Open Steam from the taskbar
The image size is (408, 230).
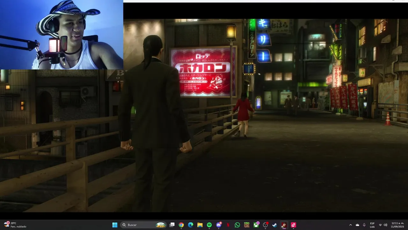(274, 225)
